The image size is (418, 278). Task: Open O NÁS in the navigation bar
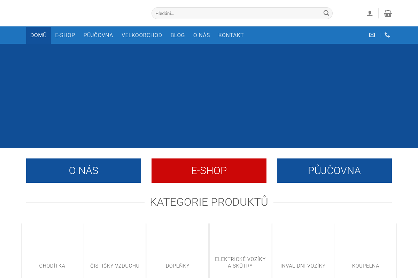pyautogui.click(x=202, y=35)
